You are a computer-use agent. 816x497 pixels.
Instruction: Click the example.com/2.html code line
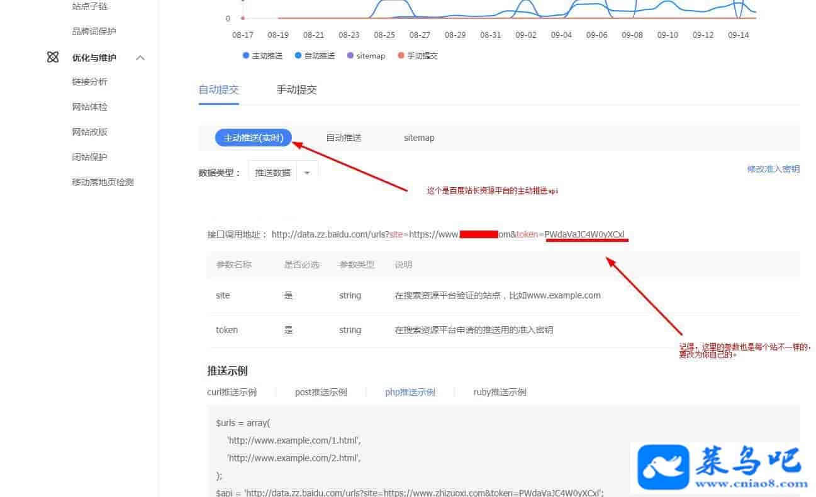point(294,457)
